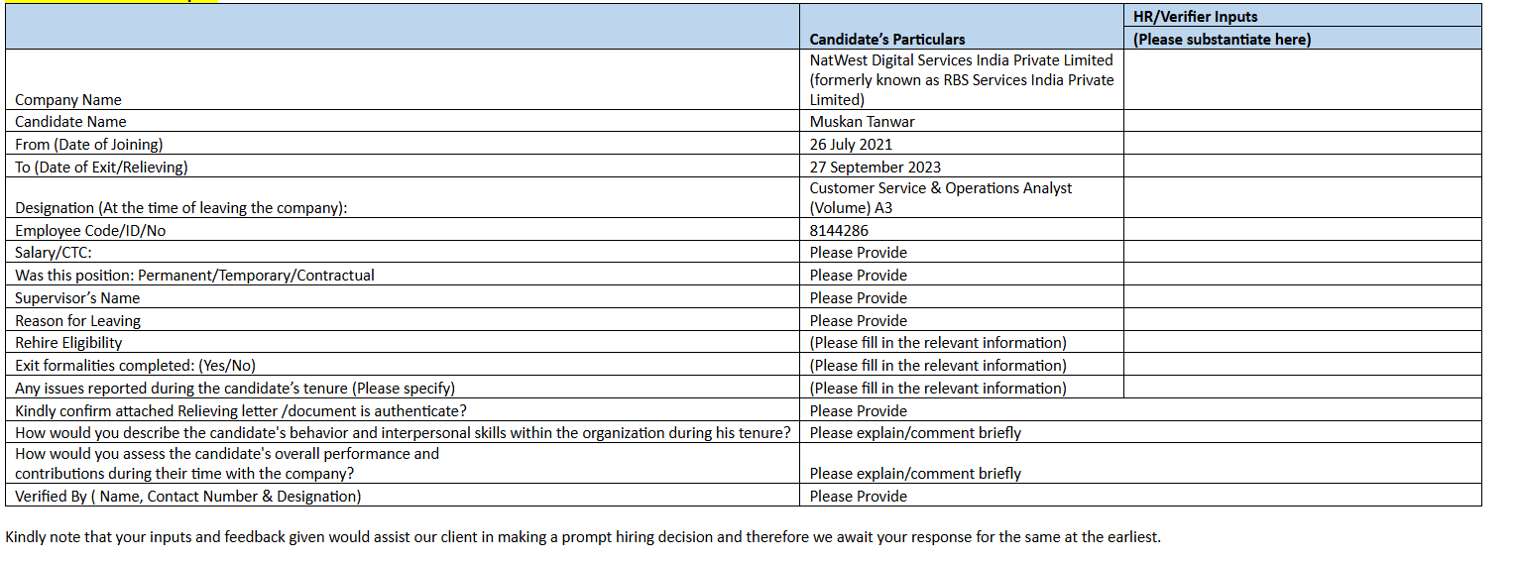The width and height of the screenshot is (1520, 563).
Task: Click 'Please Provide' cell for Reason for Leaving
Action: pyautogui.click(x=859, y=321)
